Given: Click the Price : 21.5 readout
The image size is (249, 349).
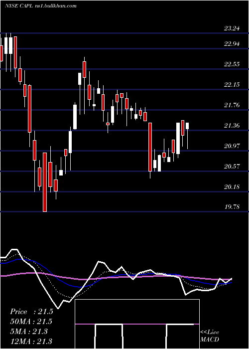Looking at the screenshot, I should [31, 312].
